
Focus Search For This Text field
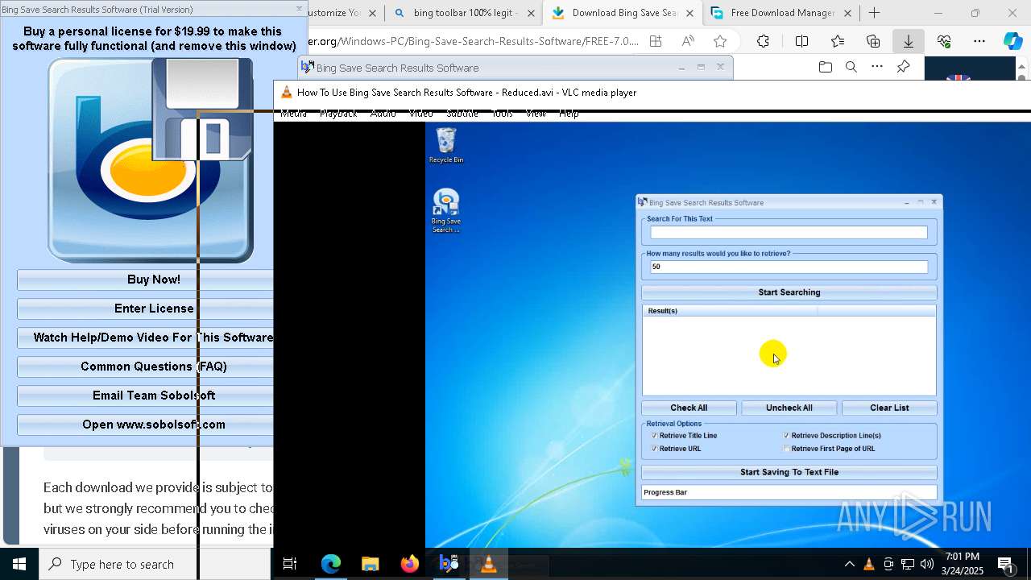789,233
